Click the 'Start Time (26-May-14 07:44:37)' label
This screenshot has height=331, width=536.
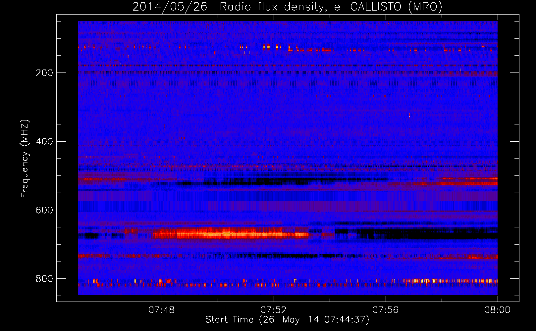tap(287, 320)
